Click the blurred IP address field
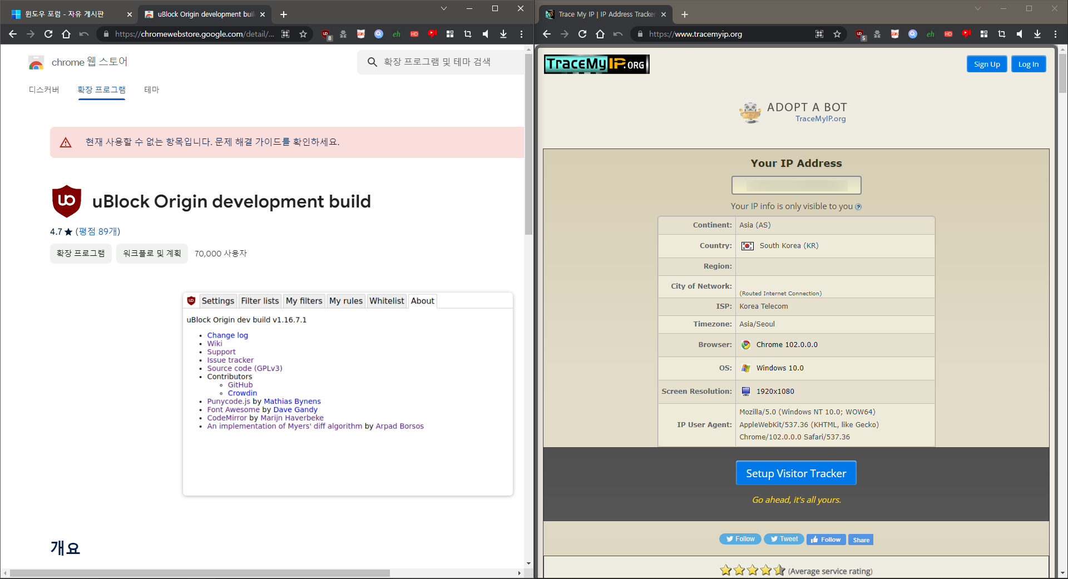The width and height of the screenshot is (1068, 579). click(x=796, y=185)
